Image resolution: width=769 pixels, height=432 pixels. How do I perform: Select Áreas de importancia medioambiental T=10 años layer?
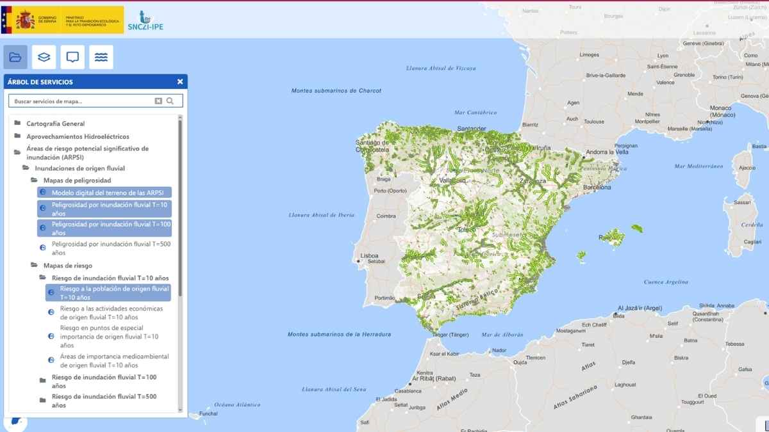tap(114, 360)
